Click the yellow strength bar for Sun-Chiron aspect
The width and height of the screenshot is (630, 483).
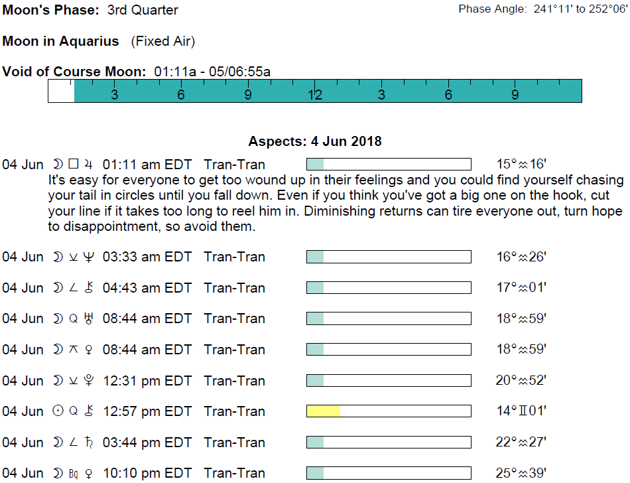click(x=323, y=411)
